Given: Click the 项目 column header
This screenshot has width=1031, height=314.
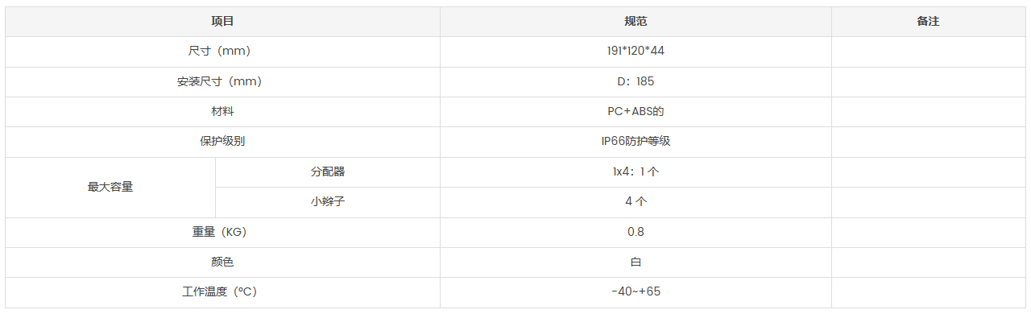Looking at the screenshot, I should coord(222,22).
